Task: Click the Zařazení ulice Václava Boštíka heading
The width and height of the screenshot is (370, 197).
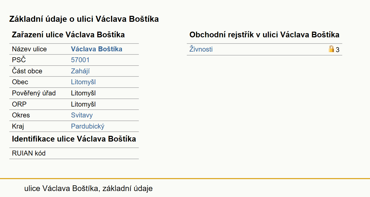Action: [x=68, y=35]
